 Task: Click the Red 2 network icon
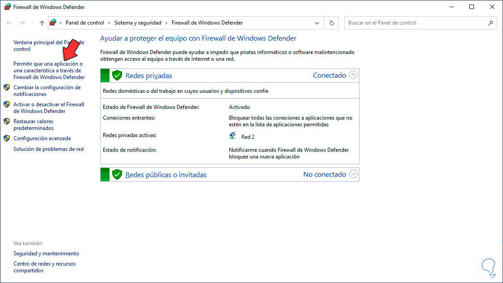pos(232,136)
